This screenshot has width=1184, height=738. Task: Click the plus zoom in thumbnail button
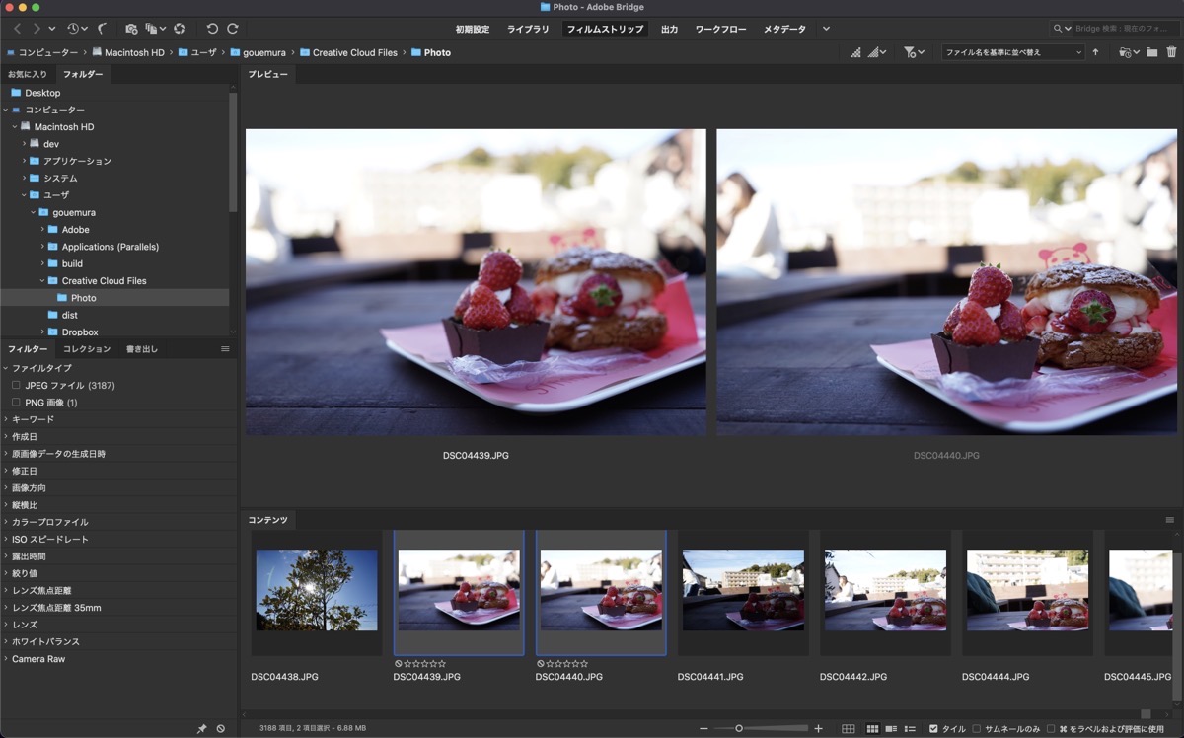818,728
